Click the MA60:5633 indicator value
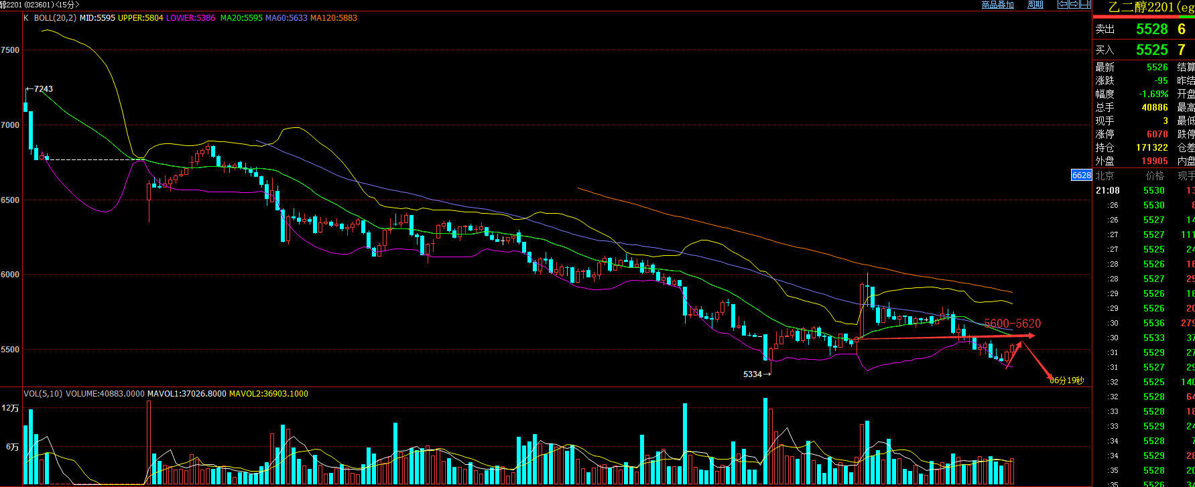The image size is (1195, 487). (x=286, y=18)
